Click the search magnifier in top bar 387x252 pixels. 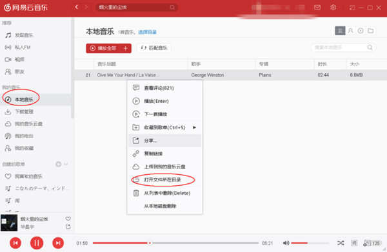[x=172, y=7]
